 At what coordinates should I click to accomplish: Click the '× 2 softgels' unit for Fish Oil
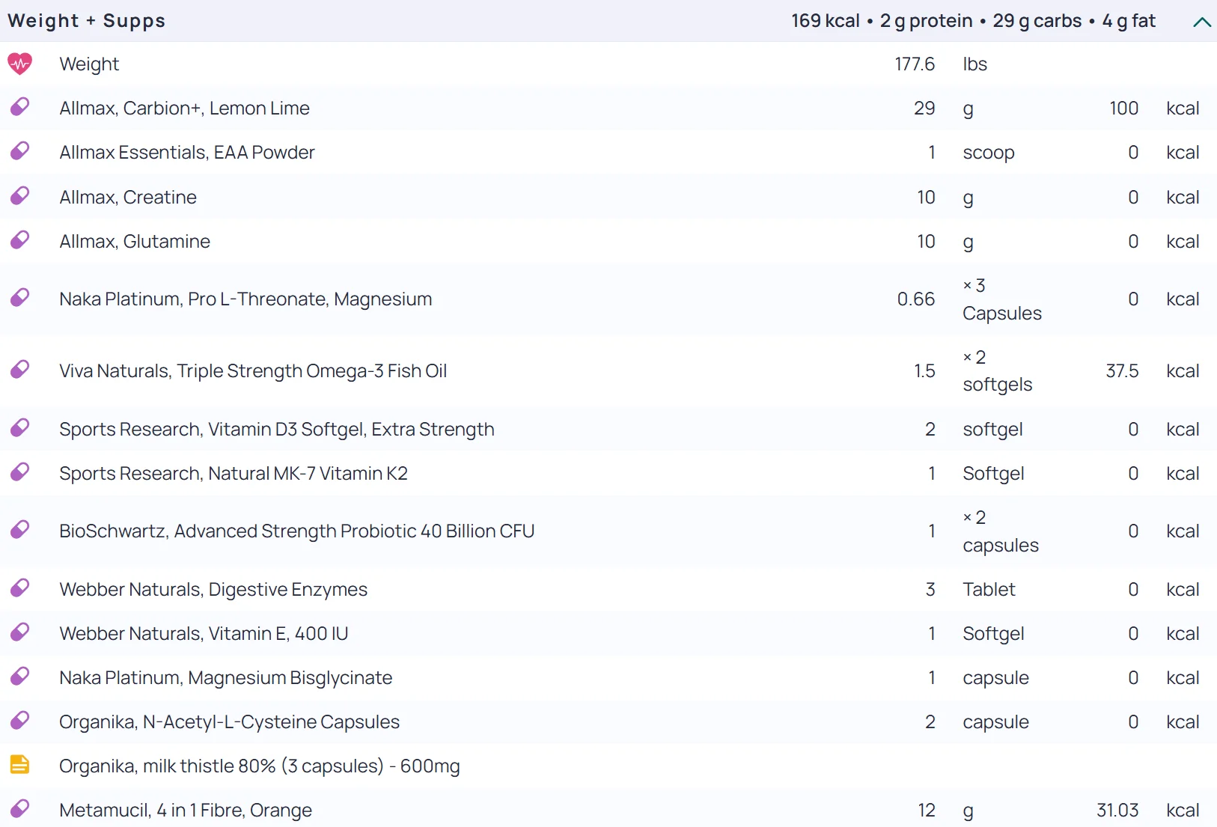(x=998, y=371)
